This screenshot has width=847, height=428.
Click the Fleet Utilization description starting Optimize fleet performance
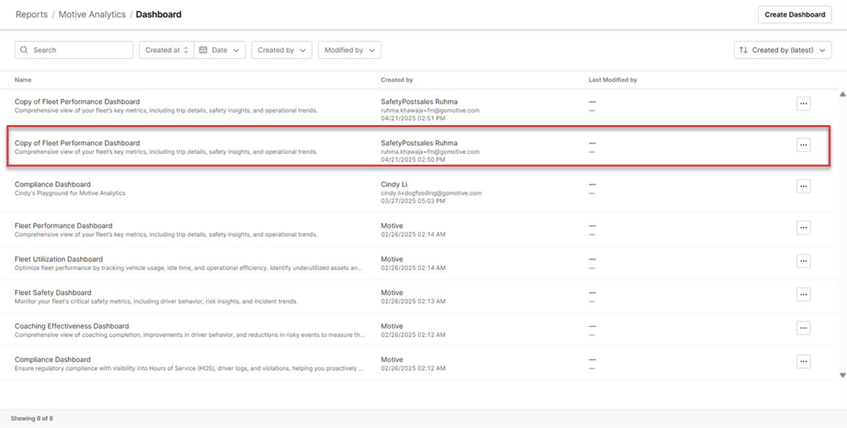tap(188, 268)
